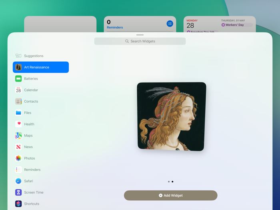Click the empty gray widget behind the sheet
Screen dimensions: 280x210
pos(60,24)
